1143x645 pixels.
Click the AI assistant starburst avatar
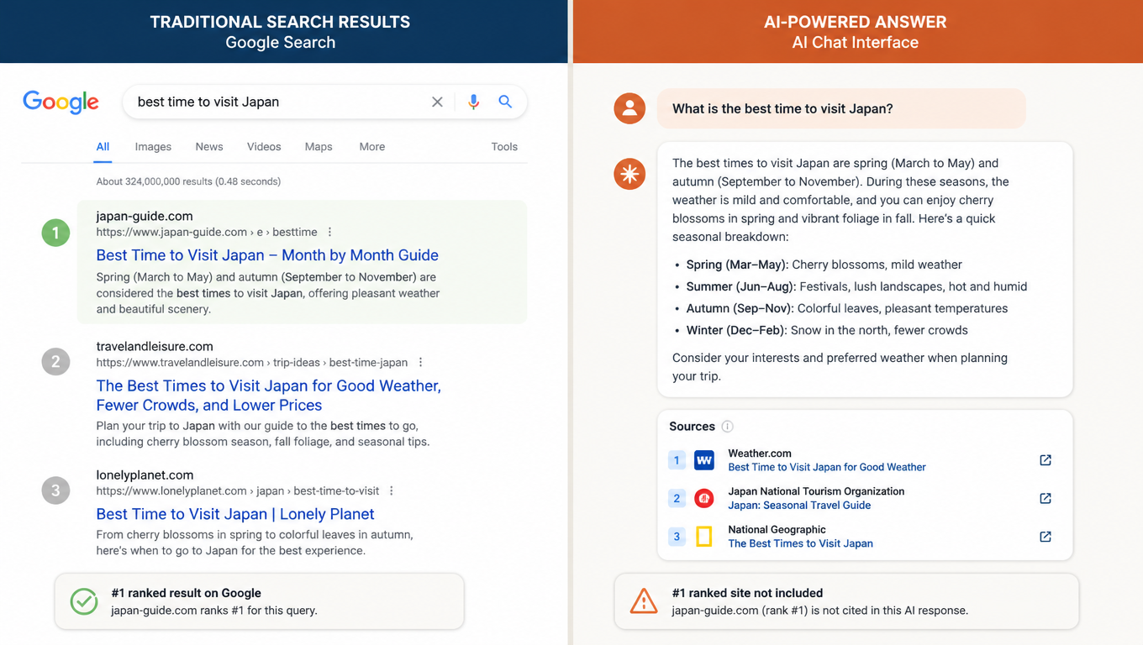click(629, 174)
